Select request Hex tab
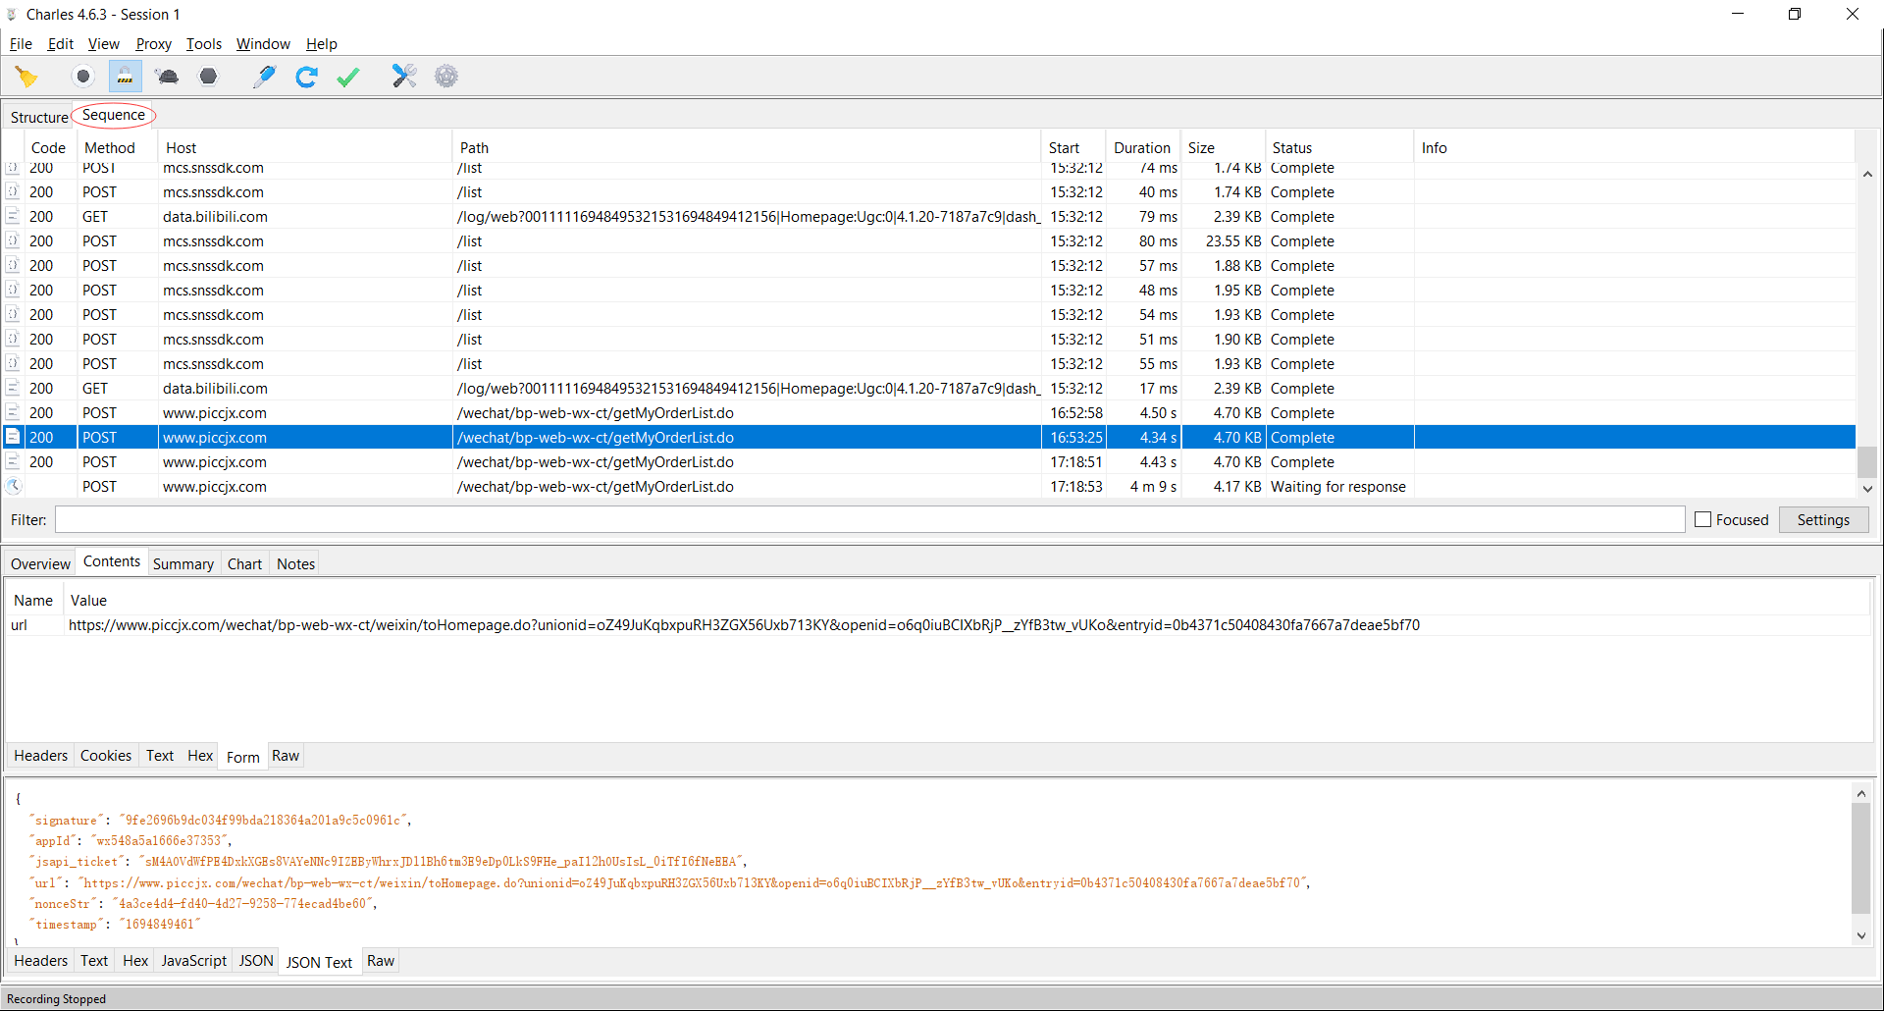 click(200, 756)
